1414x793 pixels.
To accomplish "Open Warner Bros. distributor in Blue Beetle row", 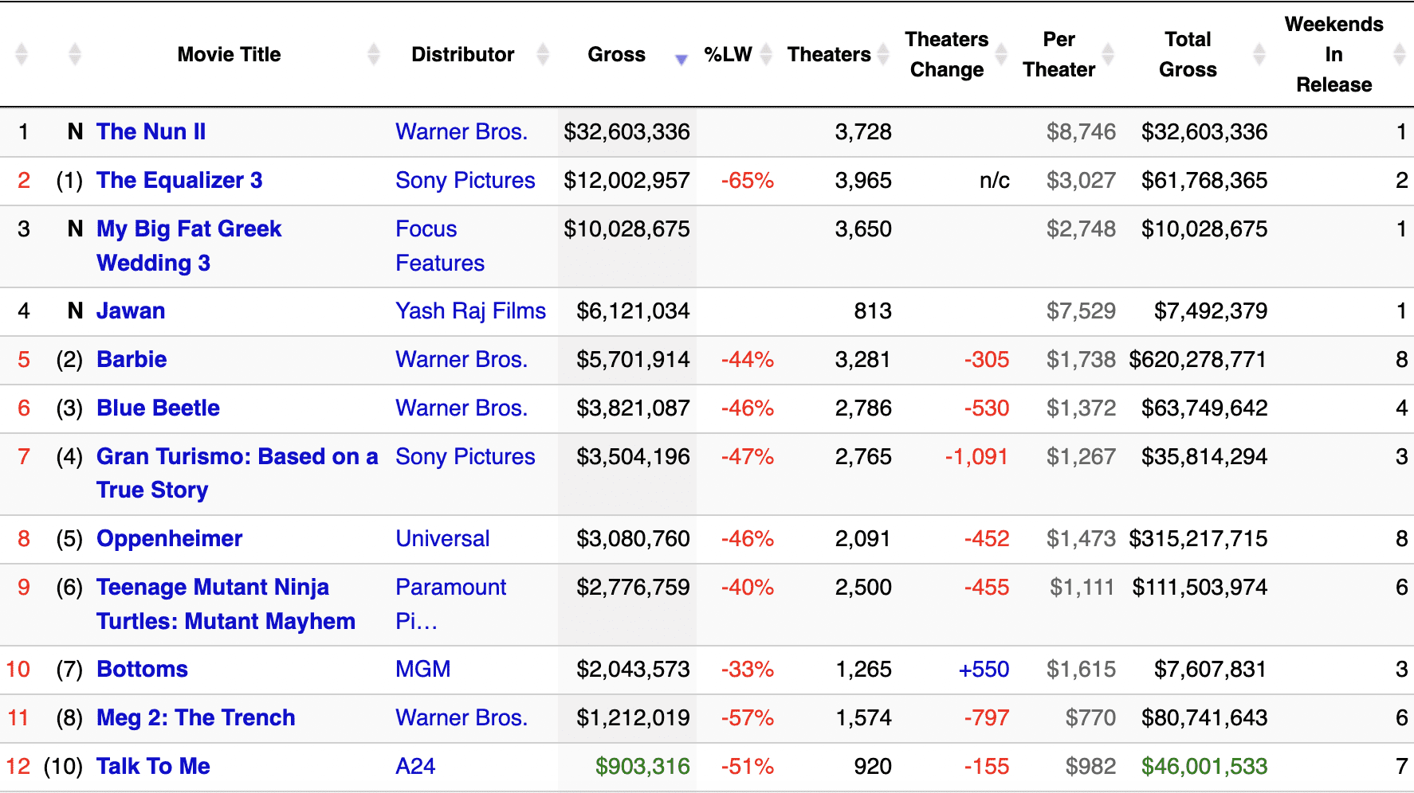I will point(462,408).
